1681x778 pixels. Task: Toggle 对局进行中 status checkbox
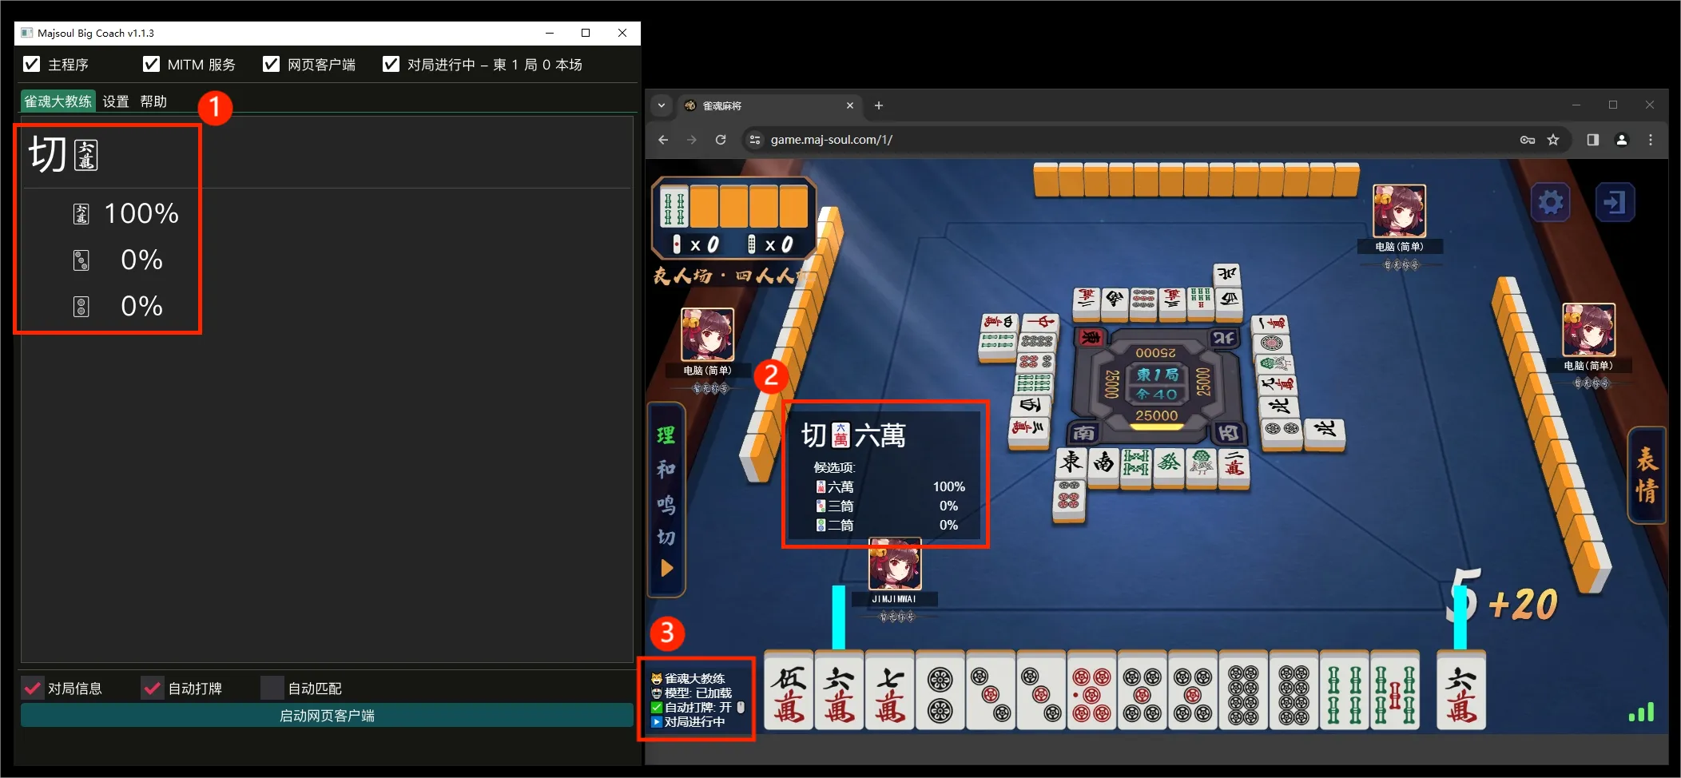coord(391,64)
